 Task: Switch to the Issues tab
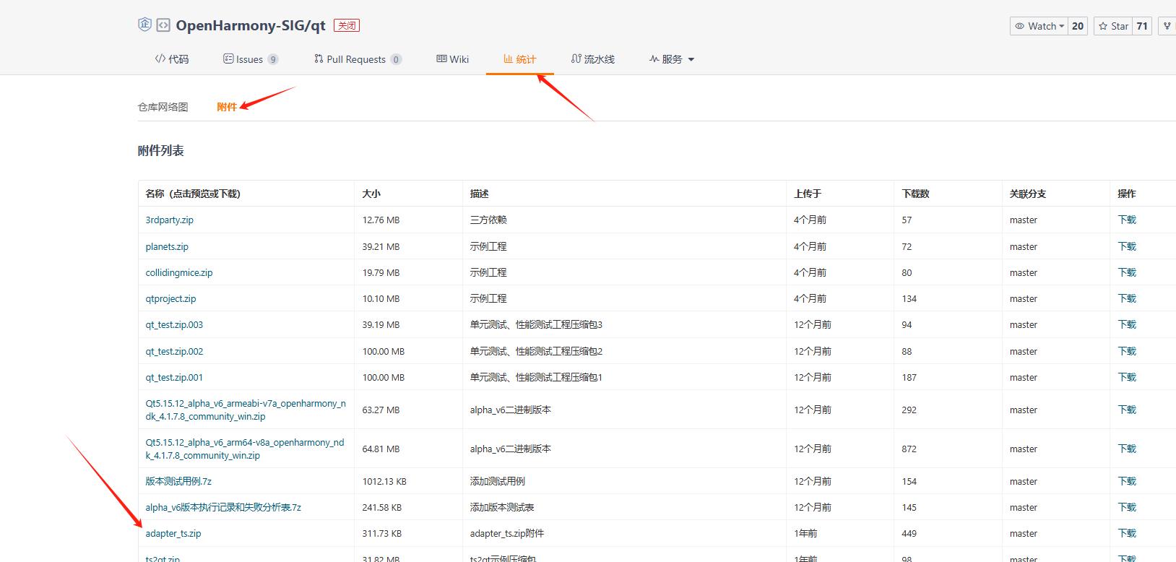(x=251, y=59)
